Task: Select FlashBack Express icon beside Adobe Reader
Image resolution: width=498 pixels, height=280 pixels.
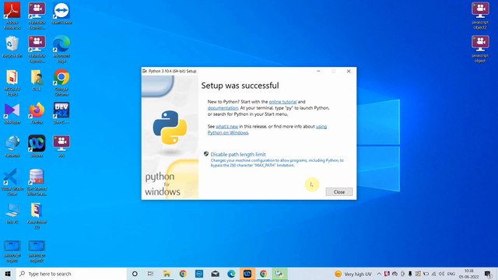Action: point(37,16)
